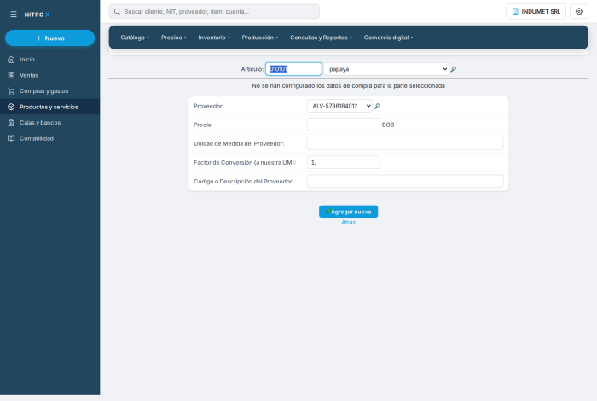Click the Ventas receipt icon
The height and width of the screenshot is (401, 597).
pos(11,75)
